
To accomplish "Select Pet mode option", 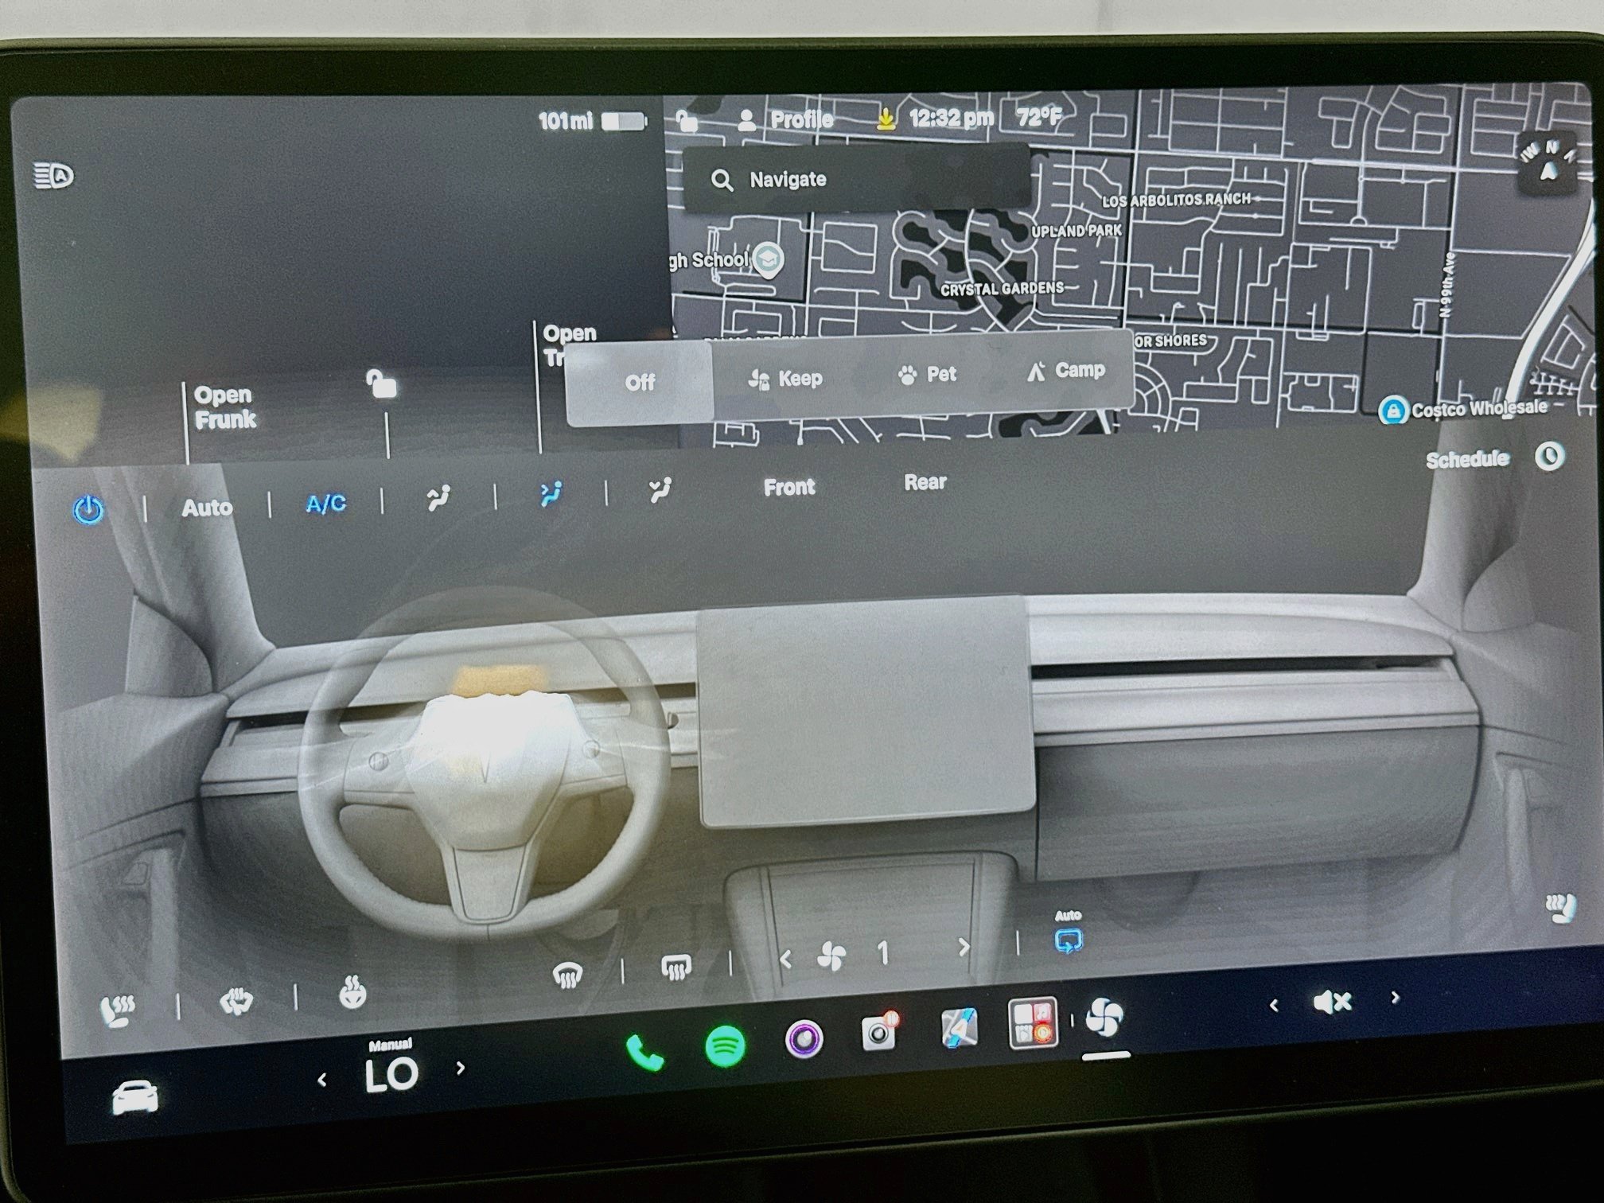I will tap(927, 374).
